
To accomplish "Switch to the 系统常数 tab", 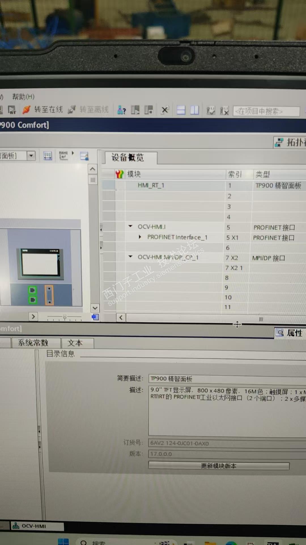I will click(x=36, y=343).
